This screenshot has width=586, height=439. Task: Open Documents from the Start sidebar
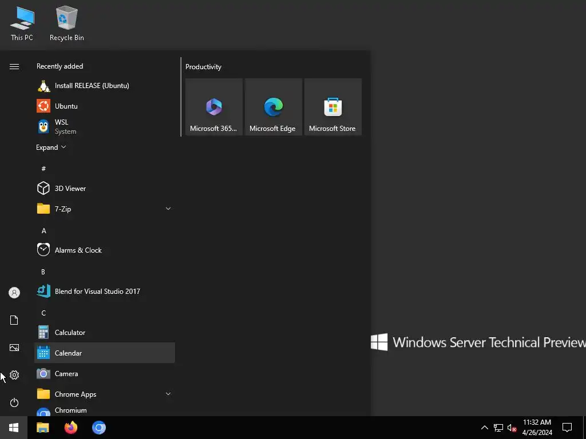click(14, 320)
